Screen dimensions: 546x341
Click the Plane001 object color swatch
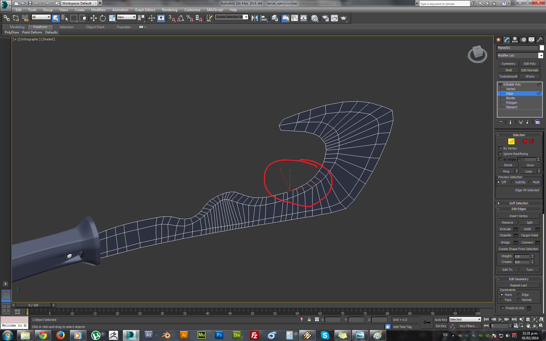[542, 48]
